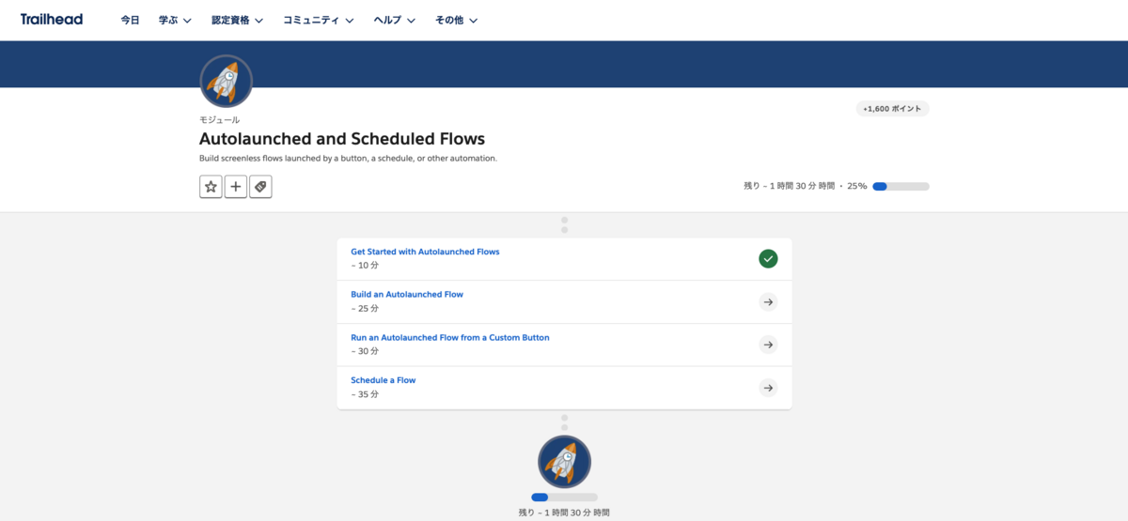Image resolution: width=1128 pixels, height=521 pixels.
Task: Click arrow for Schedule a Flow row
Action: click(768, 388)
